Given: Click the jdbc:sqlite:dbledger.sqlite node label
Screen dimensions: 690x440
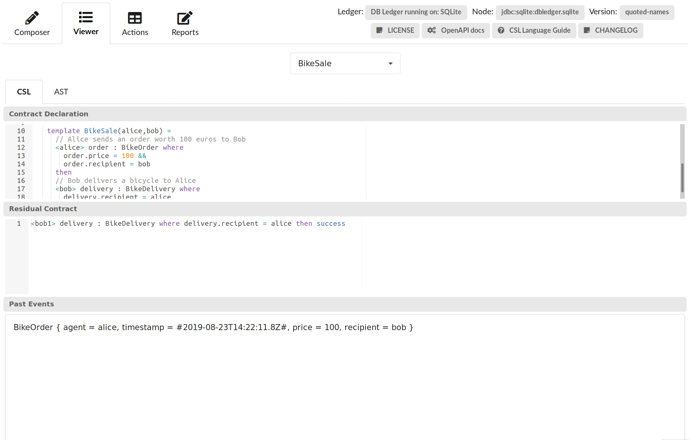Looking at the screenshot, I should [x=540, y=12].
